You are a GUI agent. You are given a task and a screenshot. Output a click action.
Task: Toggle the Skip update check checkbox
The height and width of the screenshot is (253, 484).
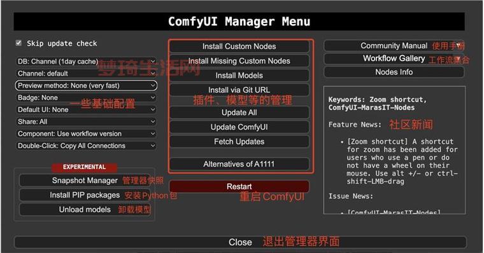pos(19,43)
